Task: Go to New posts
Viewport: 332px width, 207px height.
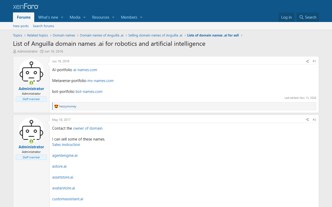Action: click(21, 26)
